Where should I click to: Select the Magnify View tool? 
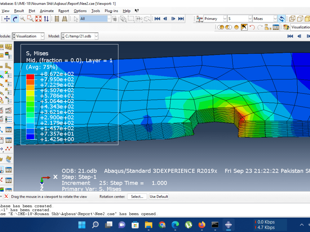point(23,19)
